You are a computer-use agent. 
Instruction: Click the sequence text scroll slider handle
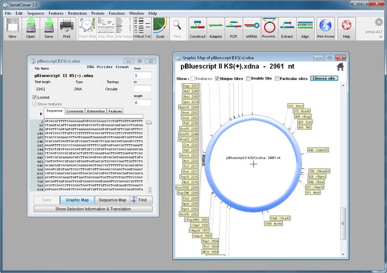coord(149,123)
